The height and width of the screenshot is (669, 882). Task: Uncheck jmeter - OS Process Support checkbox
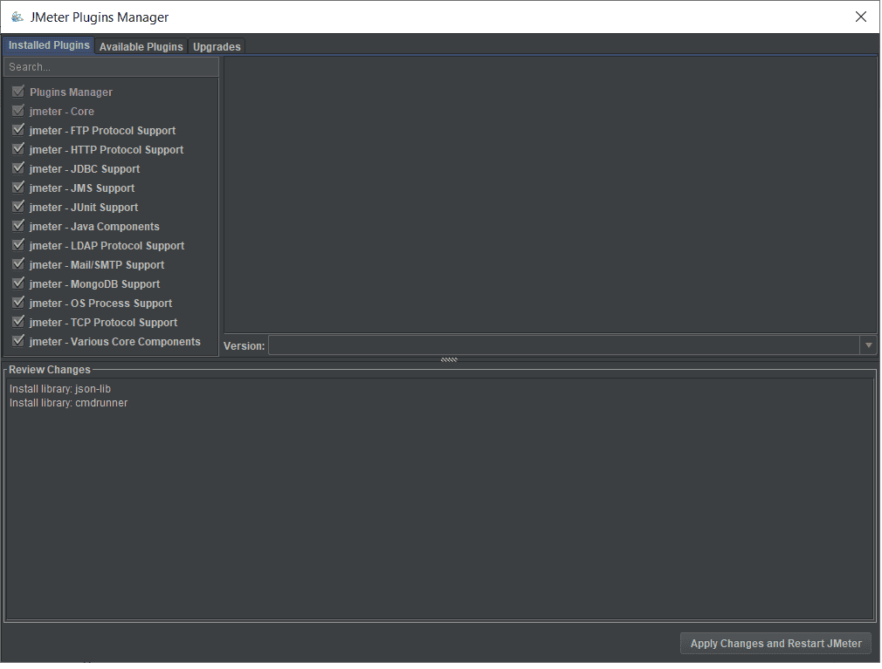pyautogui.click(x=18, y=302)
